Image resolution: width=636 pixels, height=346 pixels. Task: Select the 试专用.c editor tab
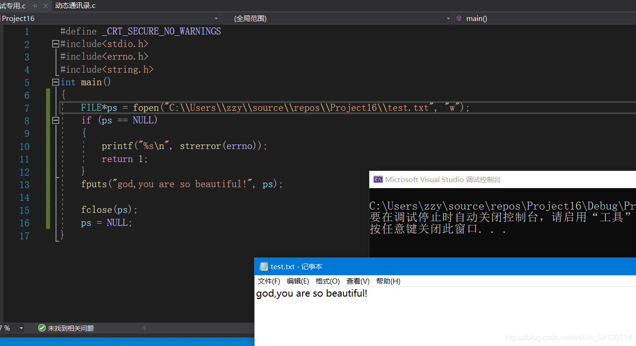click(x=13, y=6)
